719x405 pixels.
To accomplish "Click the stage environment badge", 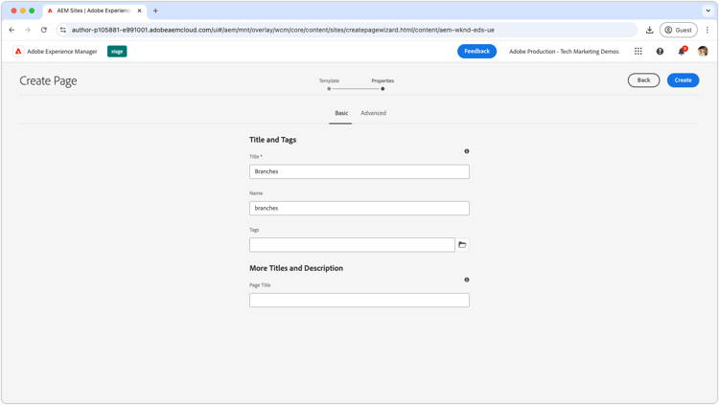I will 117,52.
